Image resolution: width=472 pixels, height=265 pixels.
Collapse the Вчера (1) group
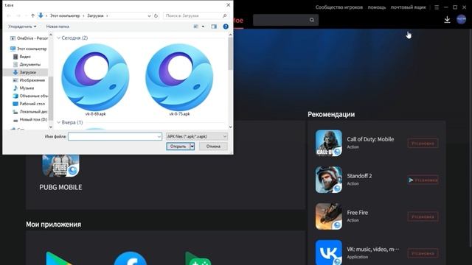[59, 122]
